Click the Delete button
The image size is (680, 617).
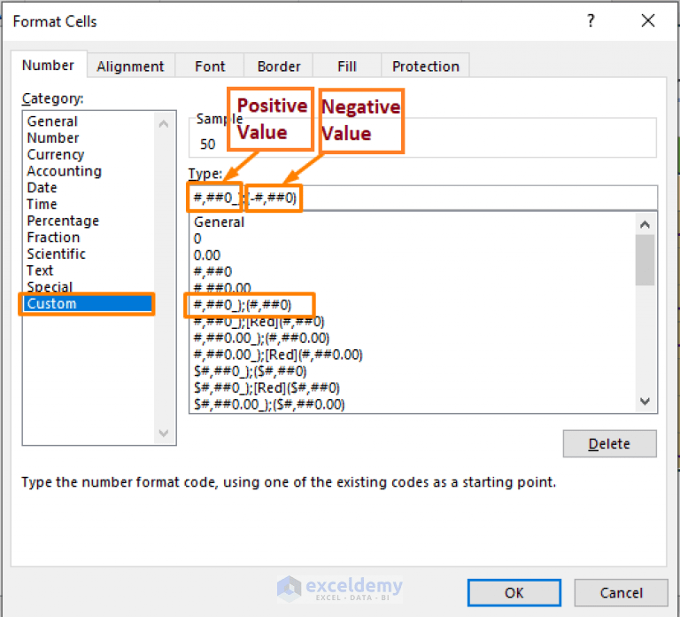point(609,444)
